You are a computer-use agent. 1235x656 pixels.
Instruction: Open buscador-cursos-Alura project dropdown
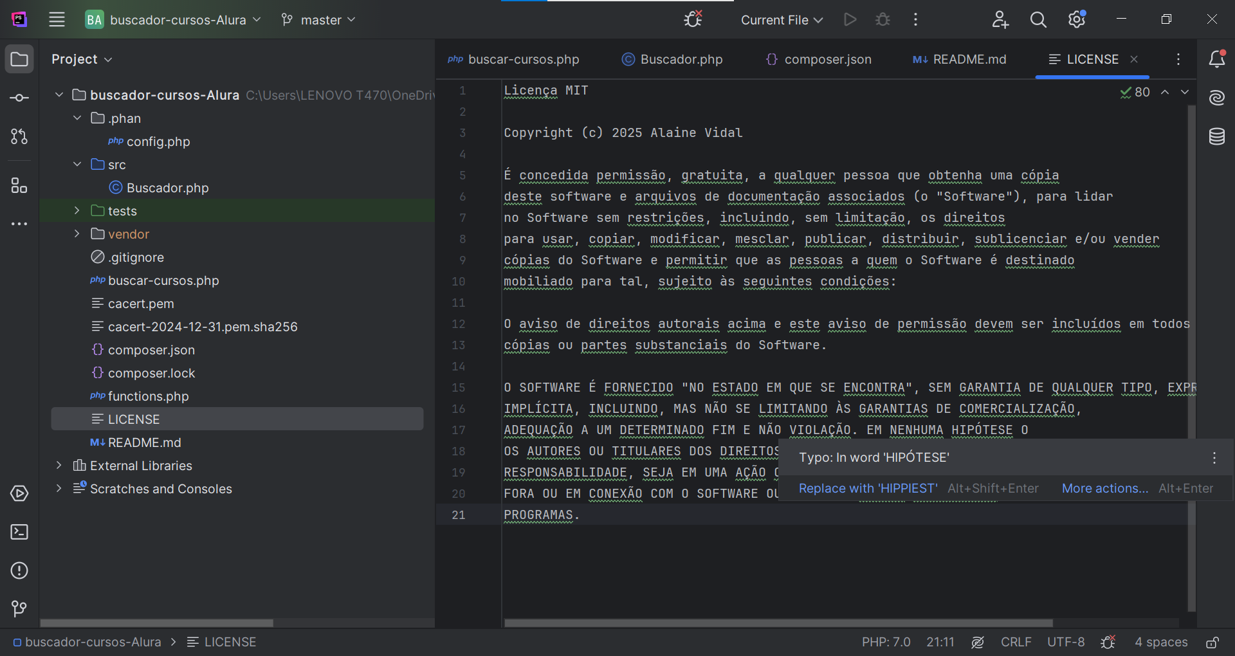[174, 19]
